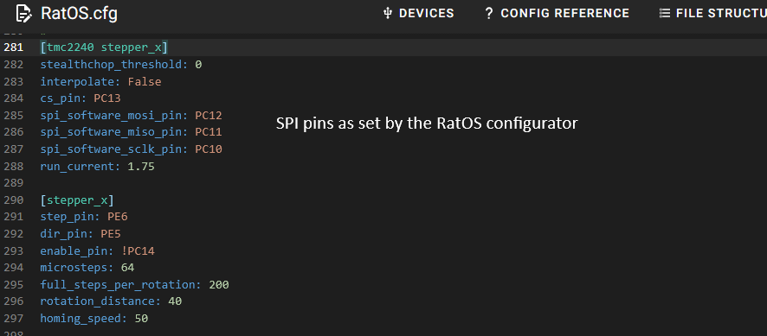The image size is (767, 336).
Task: Click spi_software_mosi_pin PC12 value
Action: click(209, 115)
